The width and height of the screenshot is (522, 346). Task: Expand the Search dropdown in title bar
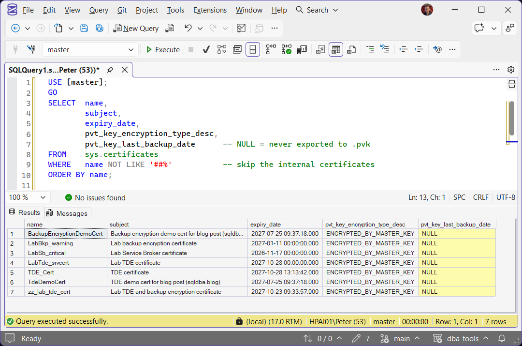(335, 10)
